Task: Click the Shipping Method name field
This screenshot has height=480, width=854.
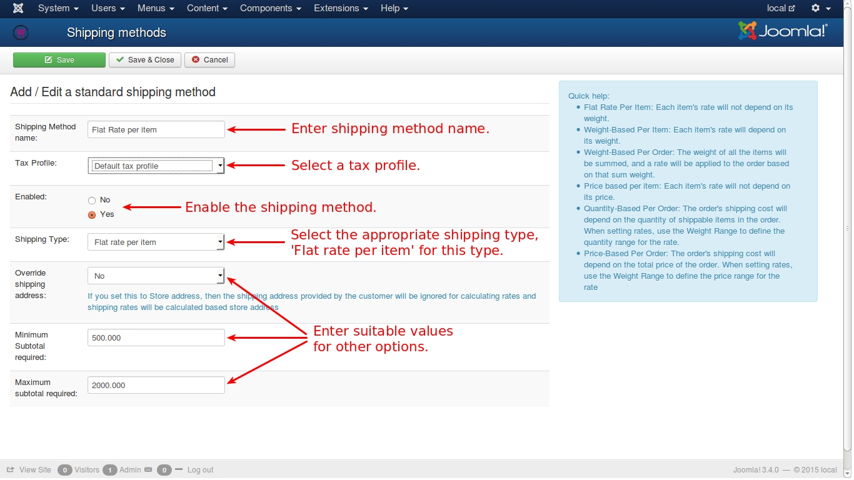Action: 156,129
